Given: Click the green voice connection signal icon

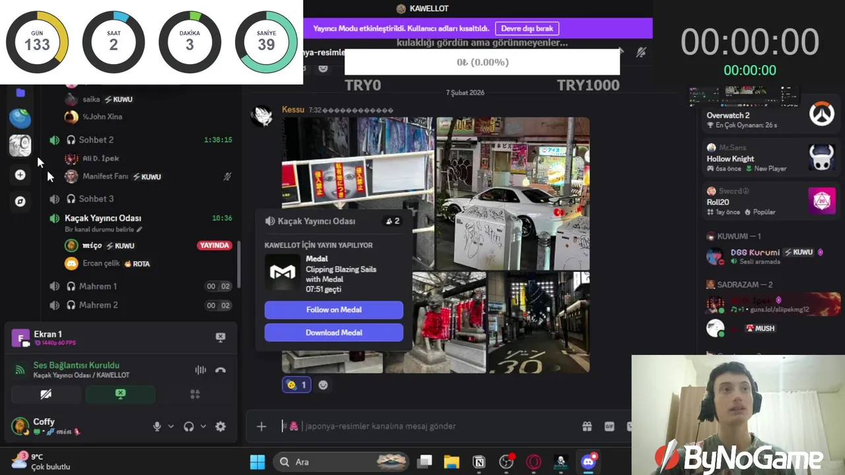Looking at the screenshot, I should 20,370.
